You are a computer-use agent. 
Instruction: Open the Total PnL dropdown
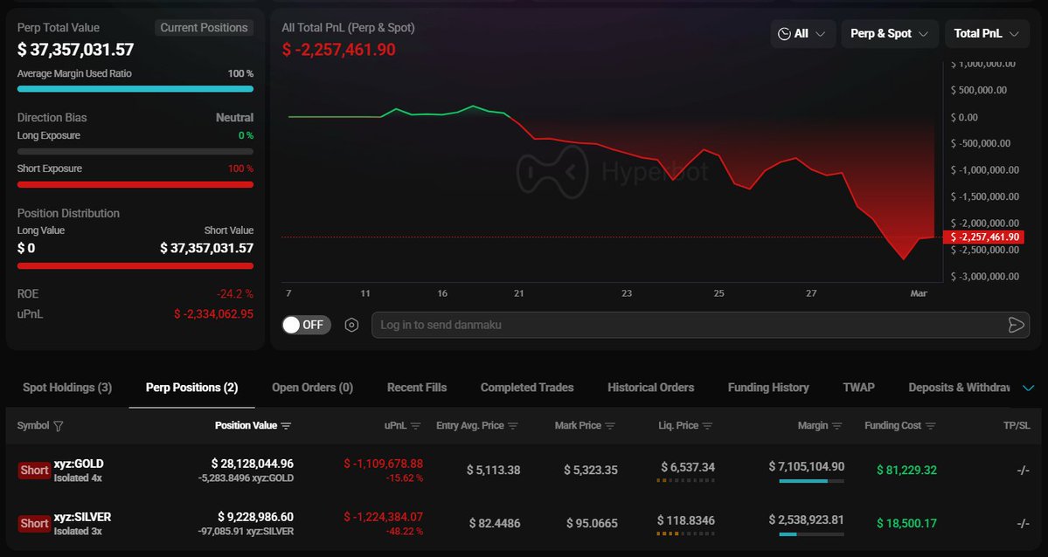(x=987, y=33)
